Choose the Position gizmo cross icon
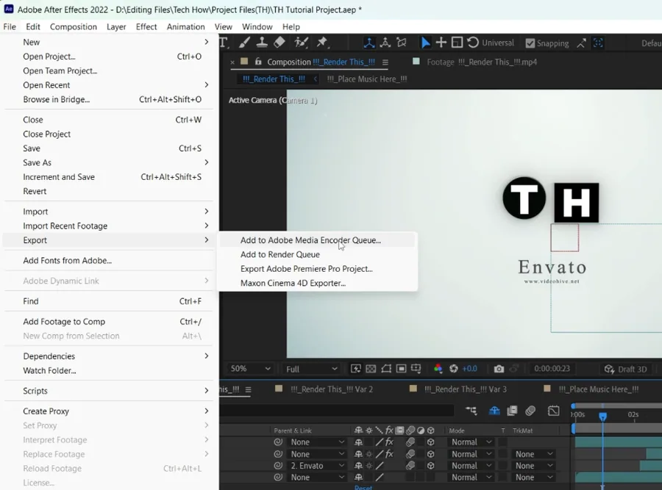 tap(441, 43)
